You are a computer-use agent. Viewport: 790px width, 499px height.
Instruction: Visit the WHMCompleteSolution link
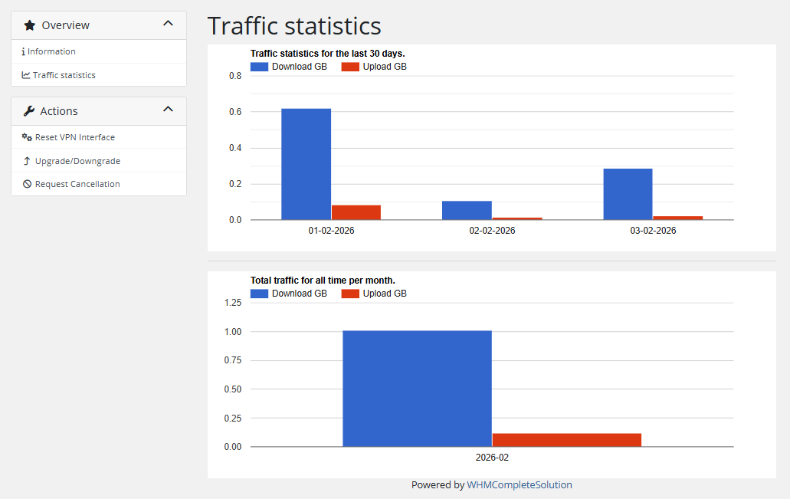(x=519, y=484)
